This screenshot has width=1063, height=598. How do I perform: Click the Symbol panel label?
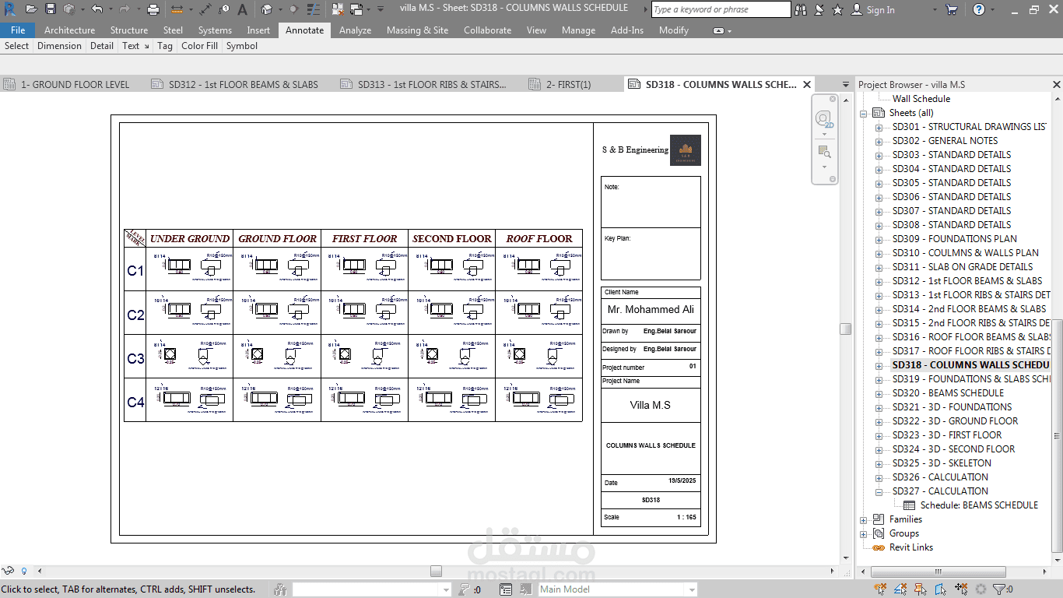(x=242, y=46)
